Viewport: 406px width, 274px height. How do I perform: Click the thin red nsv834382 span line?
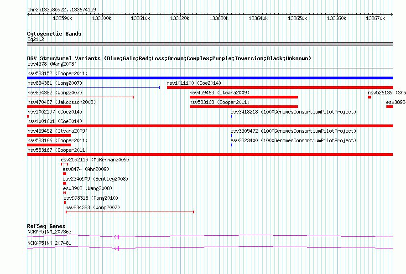[80, 97]
